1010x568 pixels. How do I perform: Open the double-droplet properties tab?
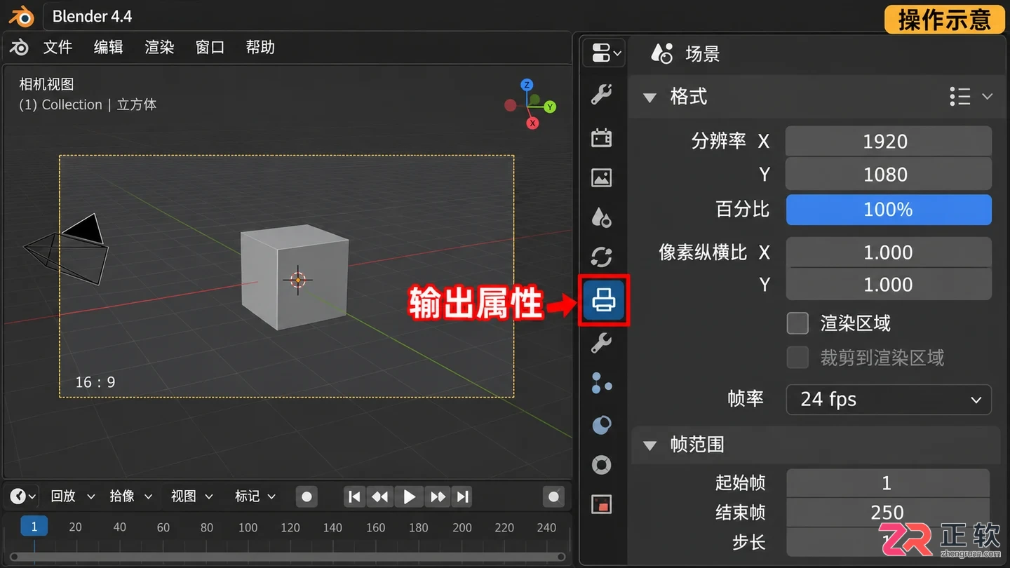point(601,217)
